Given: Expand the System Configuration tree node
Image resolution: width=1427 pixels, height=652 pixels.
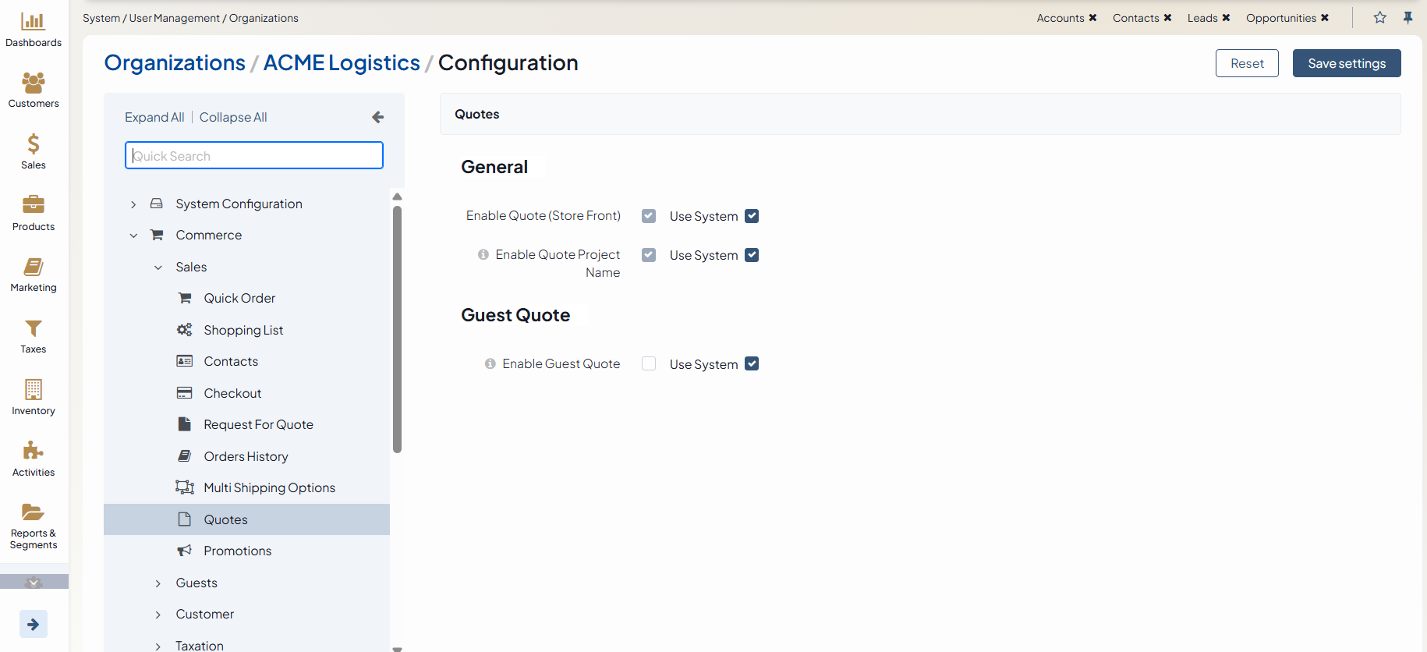Looking at the screenshot, I should pos(133,204).
